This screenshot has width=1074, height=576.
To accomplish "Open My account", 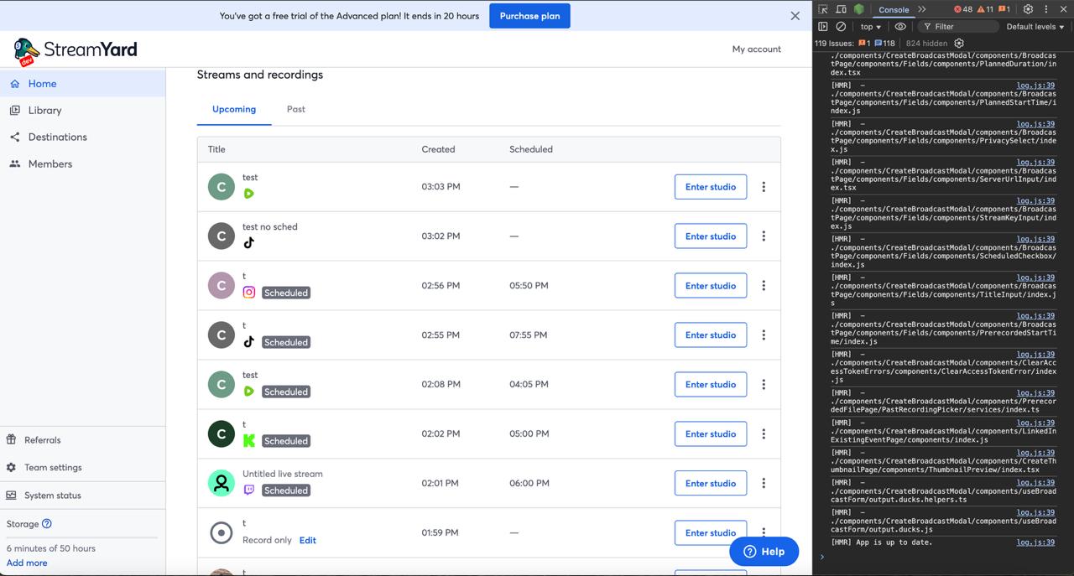I will pyautogui.click(x=757, y=49).
